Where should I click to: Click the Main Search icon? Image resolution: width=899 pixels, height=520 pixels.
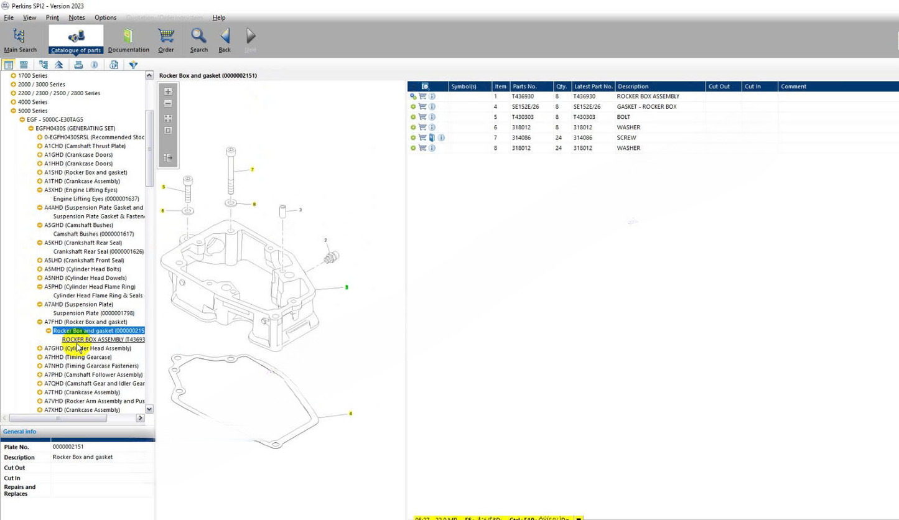pos(21,39)
